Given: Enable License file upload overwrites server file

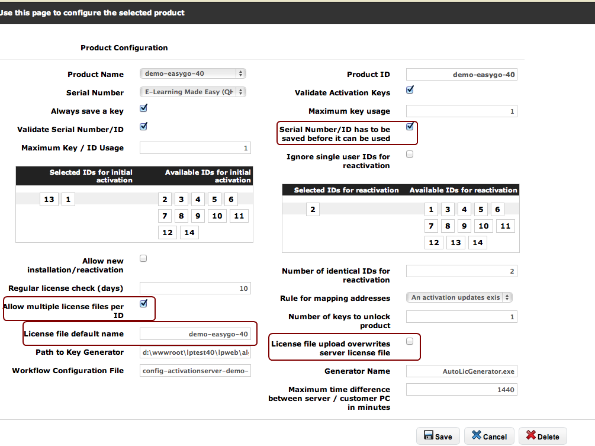Looking at the screenshot, I should click(x=410, y=341).
